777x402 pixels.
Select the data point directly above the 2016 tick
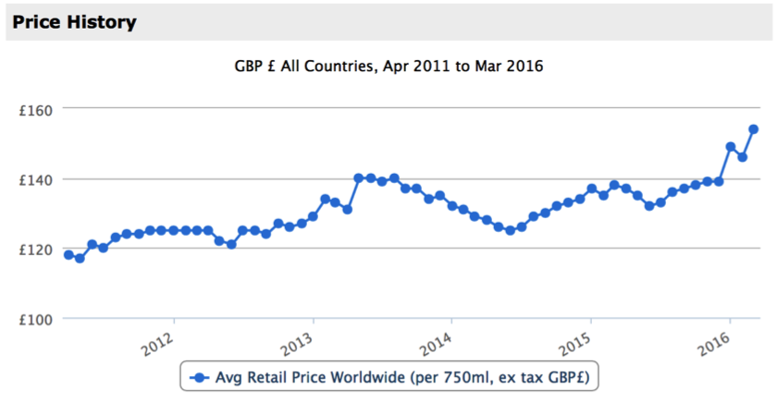(731, 147)
